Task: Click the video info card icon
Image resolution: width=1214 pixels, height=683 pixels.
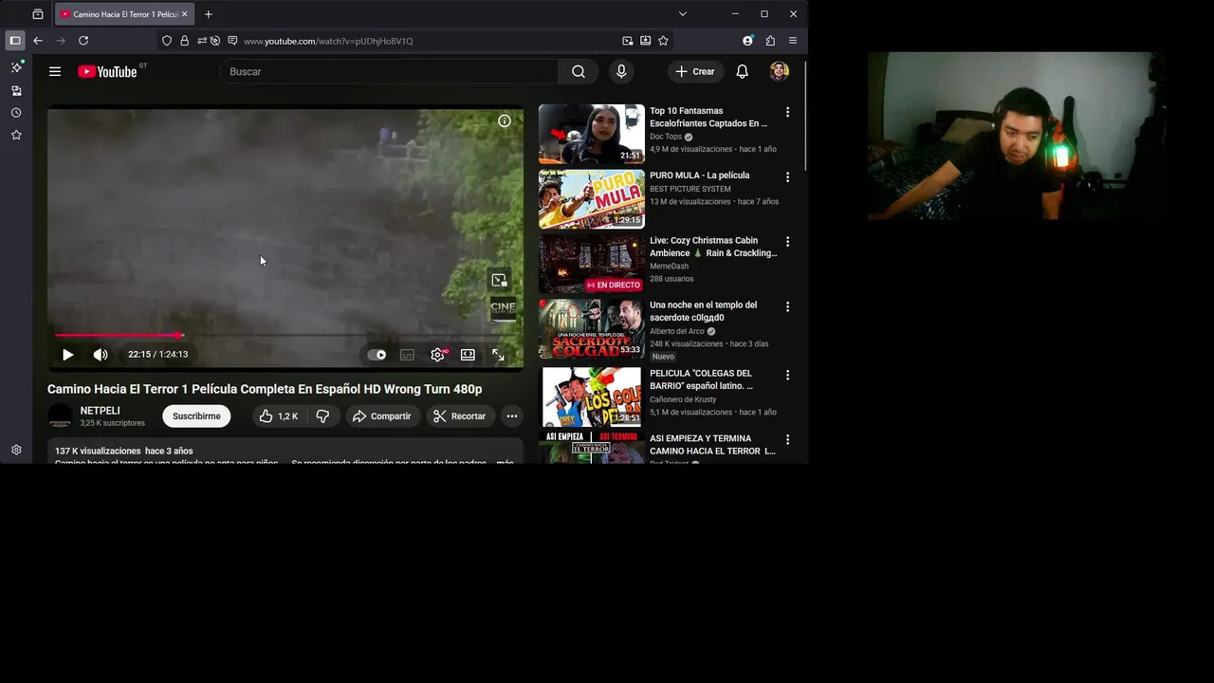Action: click(x=505, y=120)
